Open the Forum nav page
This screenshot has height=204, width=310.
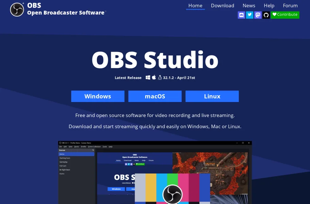point(290,5)
